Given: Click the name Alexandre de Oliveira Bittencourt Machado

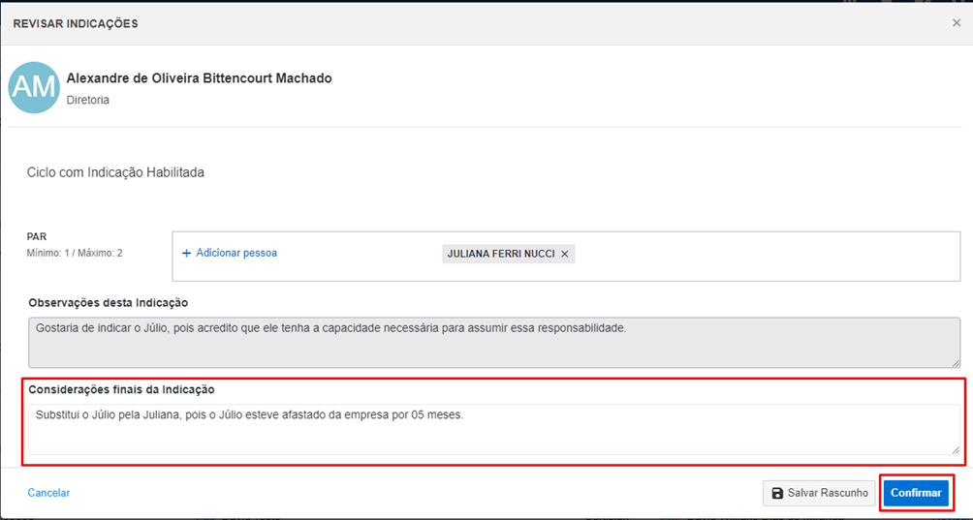Looking at the screenshot, I should coord(199,78).
